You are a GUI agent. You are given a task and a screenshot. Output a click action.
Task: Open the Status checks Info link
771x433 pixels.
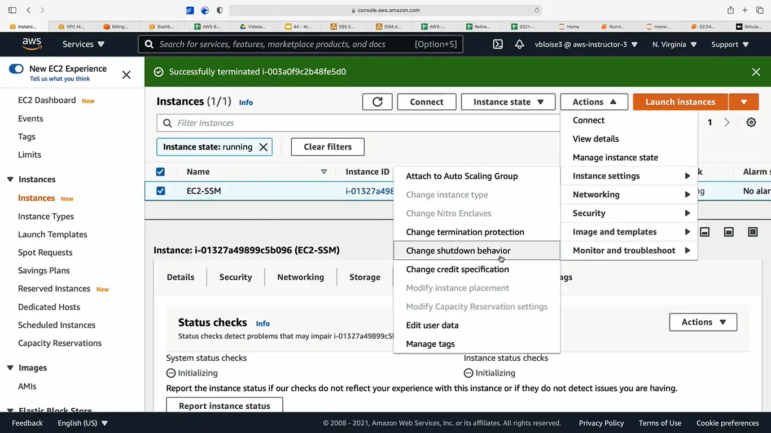(x=262, y=324)
